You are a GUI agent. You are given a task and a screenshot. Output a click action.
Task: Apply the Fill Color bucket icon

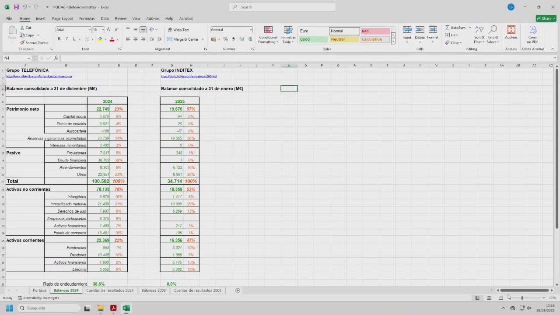(x=100, y=39)
